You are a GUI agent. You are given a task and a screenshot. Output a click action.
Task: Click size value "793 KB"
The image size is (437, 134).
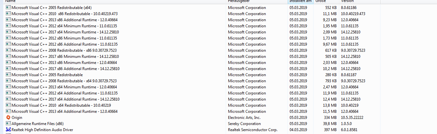331,81
